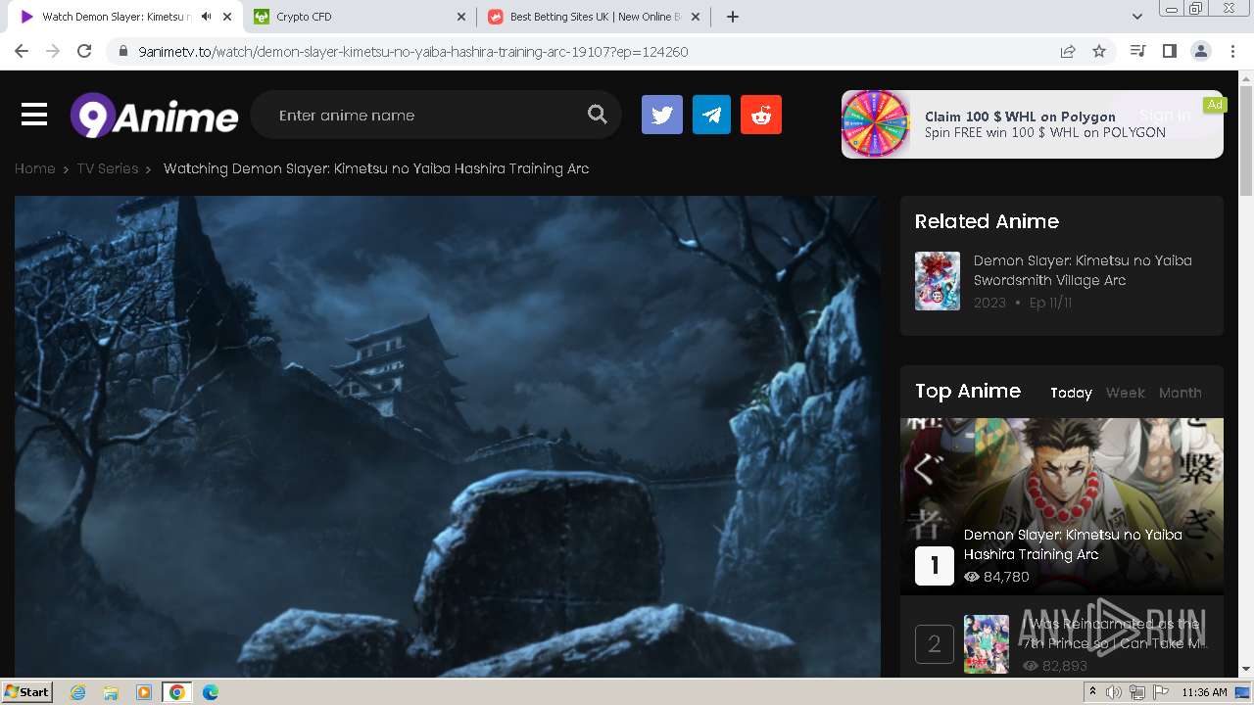
Task: Open a new browser tab
Action: [733, 17]
